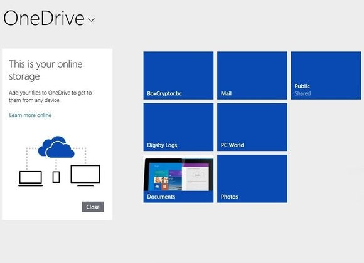The height and width of the screenshot is (263, 364).
Task: Open the Photos folder tile
Action: (x=252, y=179)
